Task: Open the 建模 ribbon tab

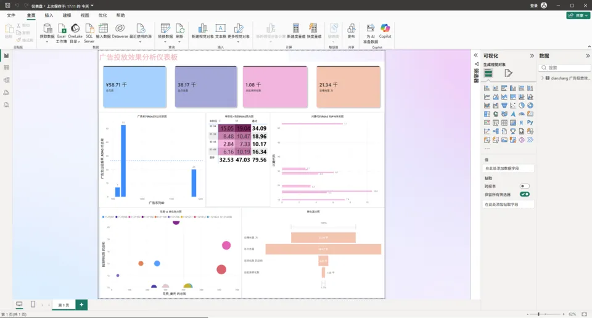Action: (x=67, y=15)
